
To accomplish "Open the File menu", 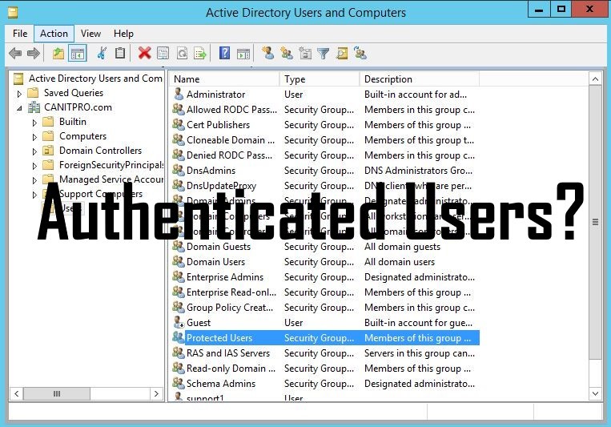I will pyautogui.click(x=20, y=34).
